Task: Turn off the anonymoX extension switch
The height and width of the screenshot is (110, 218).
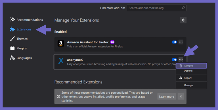Action: 174,60
